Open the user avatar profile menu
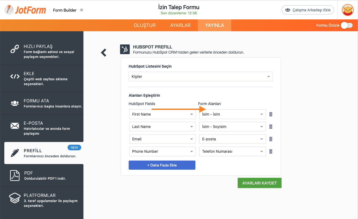The height and width of the screenshot is (219, 358). [348, 10]
